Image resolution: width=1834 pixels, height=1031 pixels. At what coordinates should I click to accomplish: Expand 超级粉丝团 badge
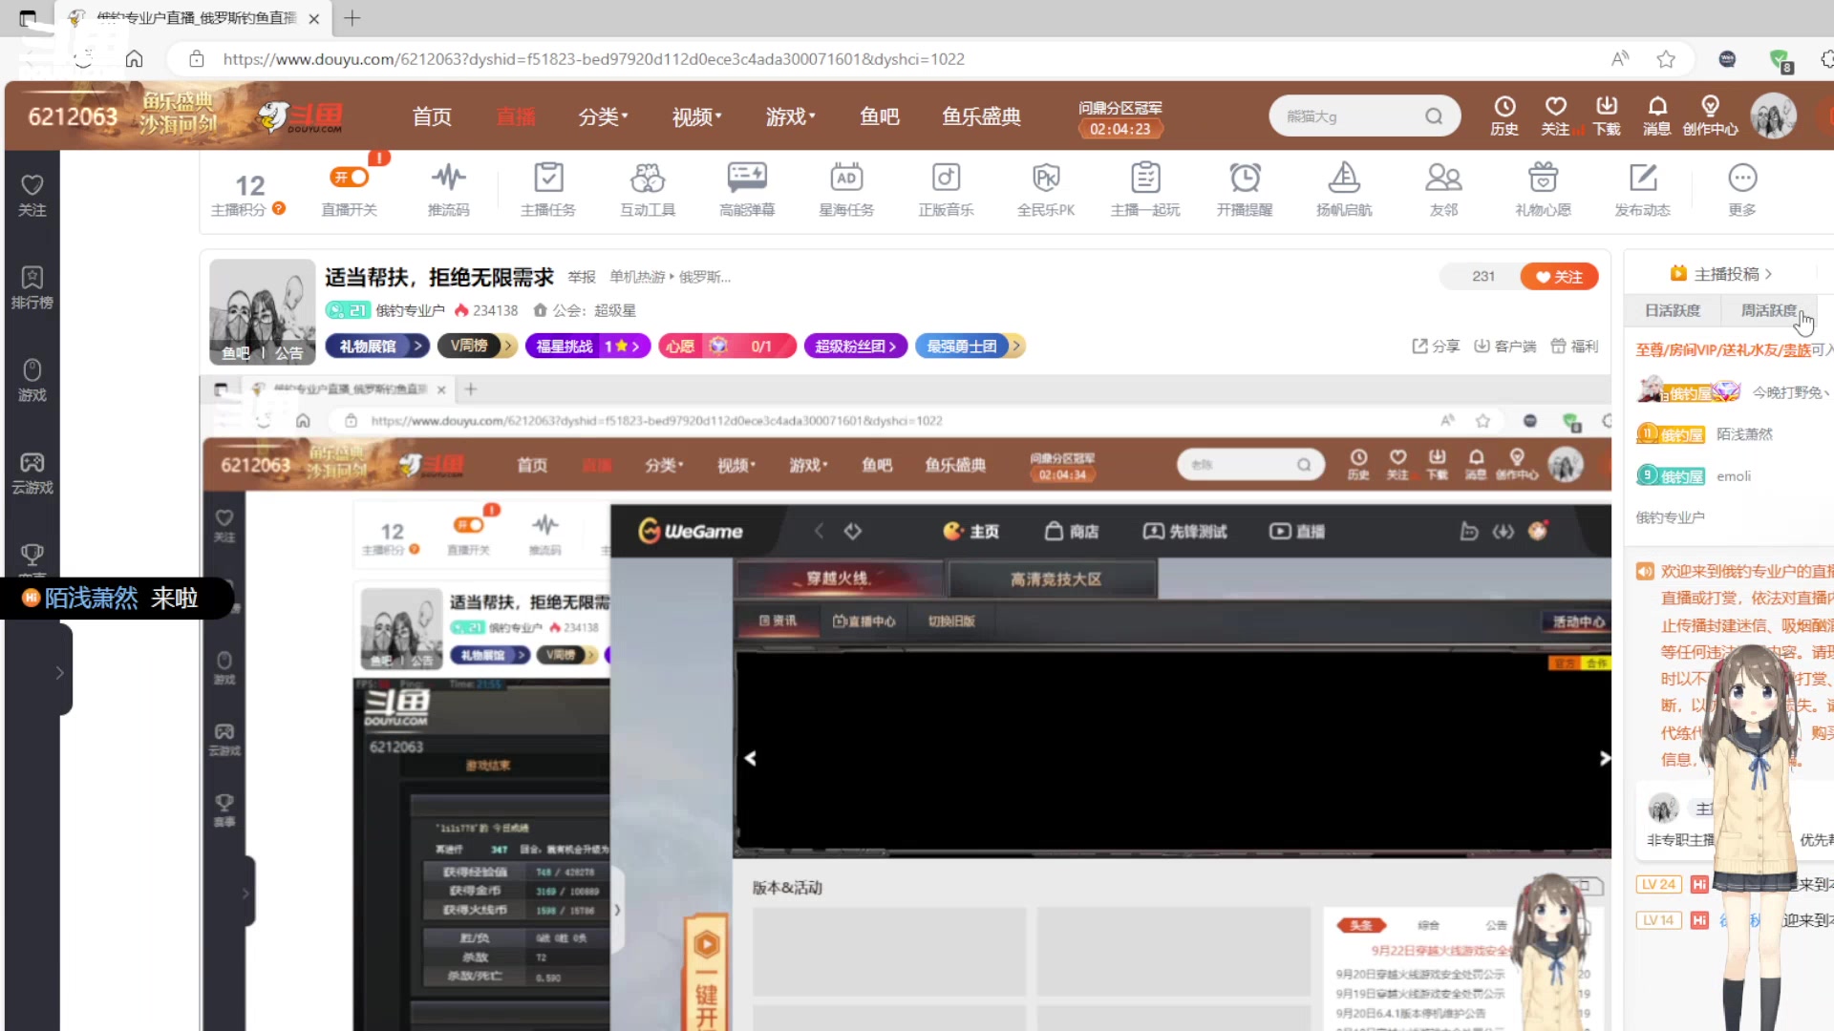tap(855, 347)
